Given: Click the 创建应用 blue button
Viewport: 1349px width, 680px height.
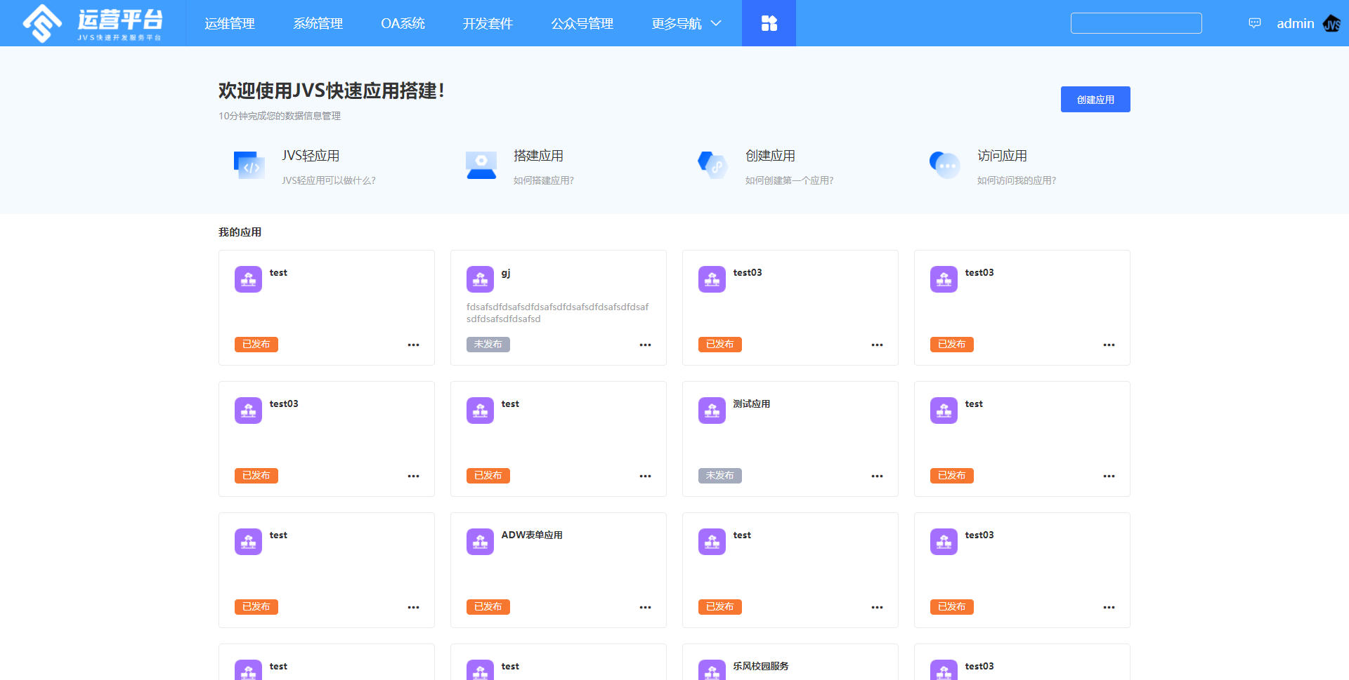Looking at the screenshot, I should pos(1095,100).
